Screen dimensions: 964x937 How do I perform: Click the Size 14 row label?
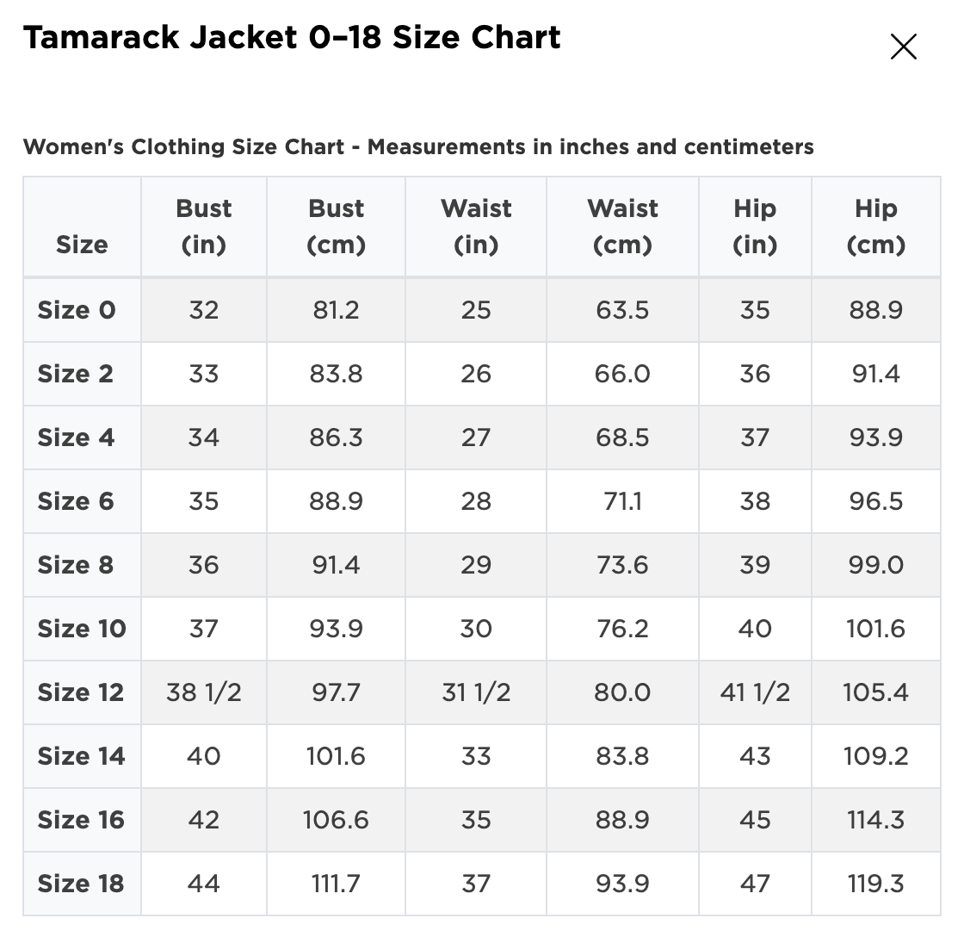click(82, 756)
